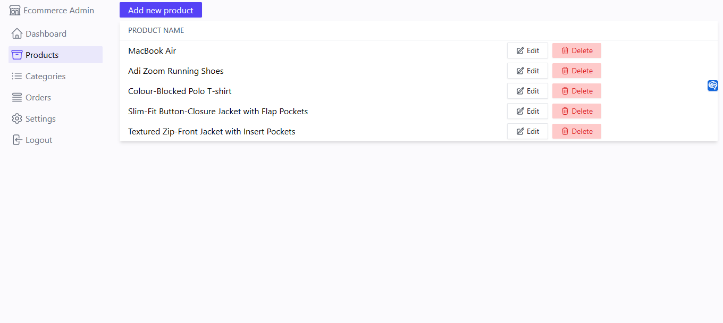Navigate to the Categories section
This screenshot has height=323, width=723.
tap(45, 75)
